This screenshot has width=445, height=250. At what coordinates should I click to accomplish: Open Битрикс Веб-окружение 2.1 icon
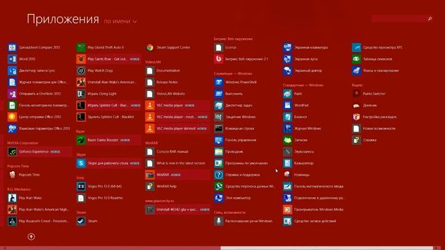tap(219, 59)
